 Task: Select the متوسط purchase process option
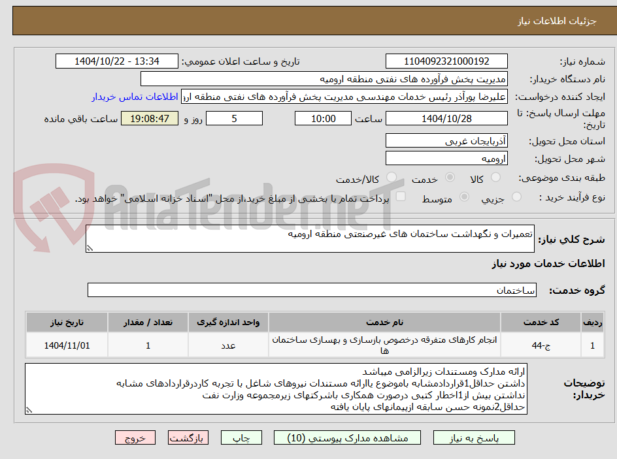(x=464, y=198)
